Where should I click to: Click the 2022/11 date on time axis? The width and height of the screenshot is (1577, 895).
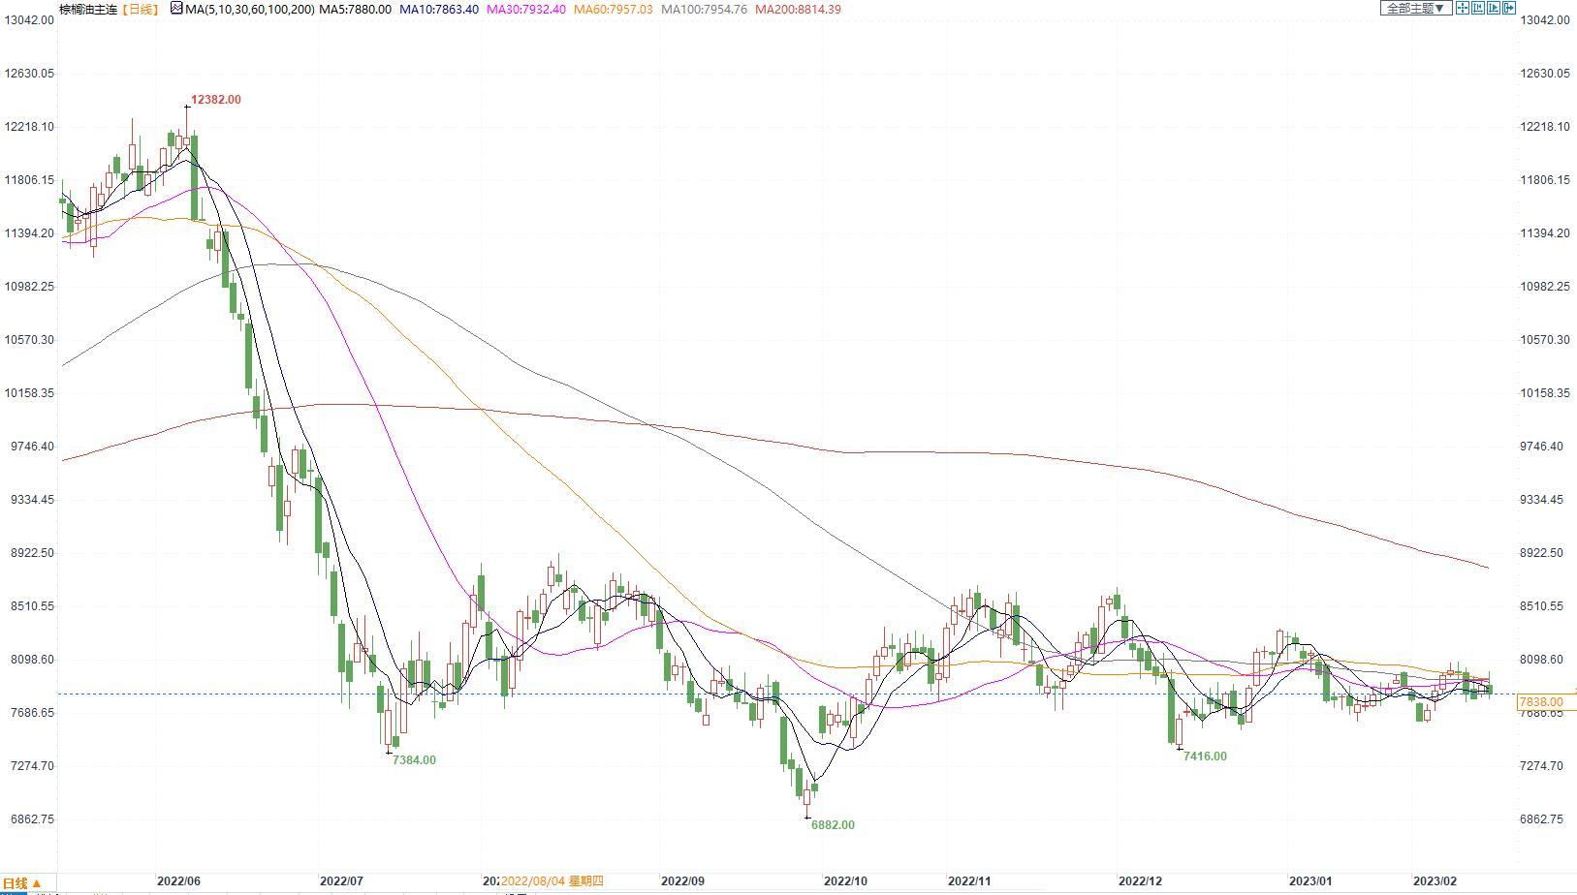point(969,881)
